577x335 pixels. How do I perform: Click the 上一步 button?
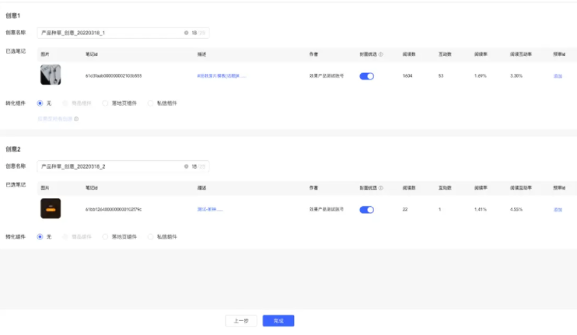(241, 321)
